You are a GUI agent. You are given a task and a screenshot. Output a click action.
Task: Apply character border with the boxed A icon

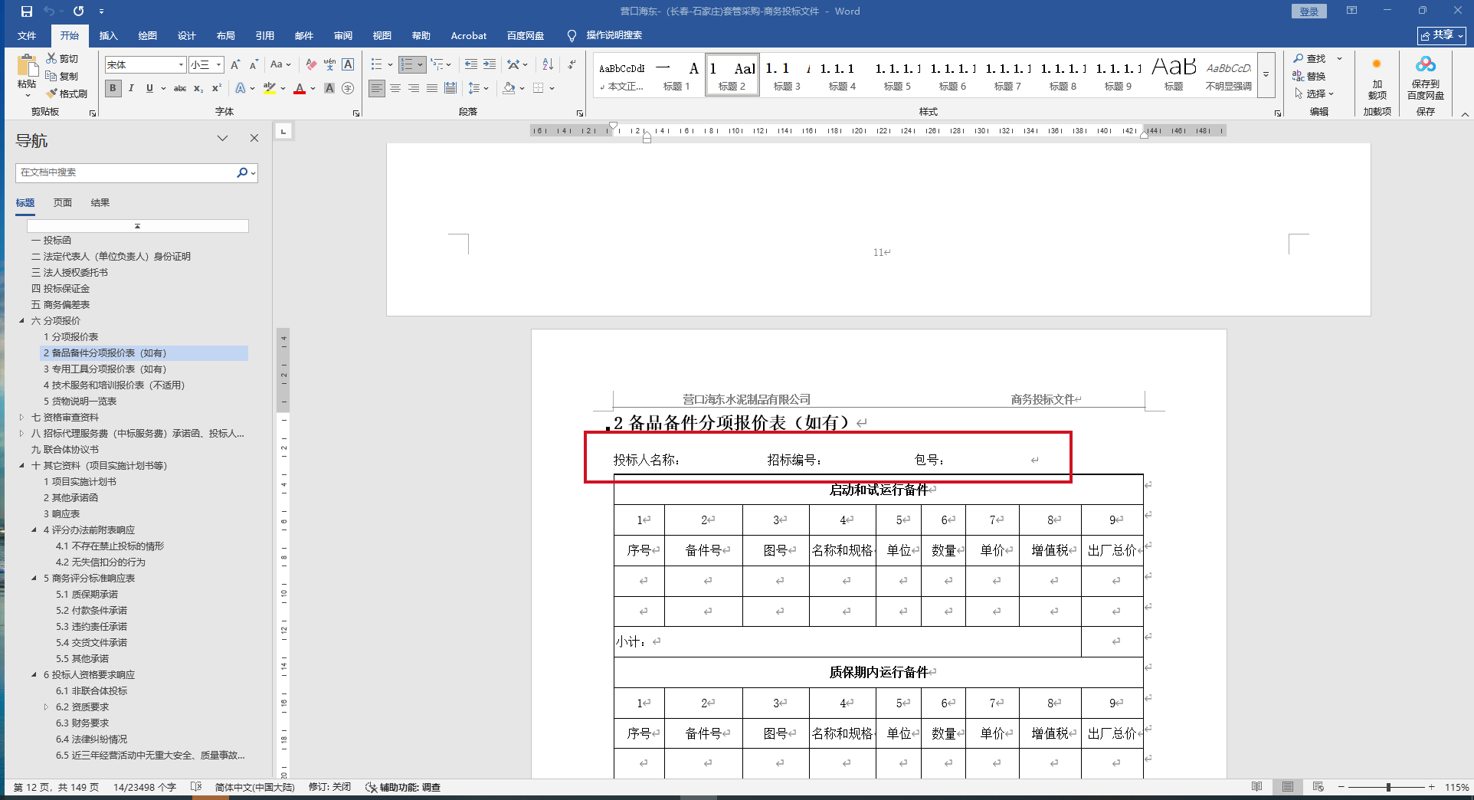click(348, 65)
